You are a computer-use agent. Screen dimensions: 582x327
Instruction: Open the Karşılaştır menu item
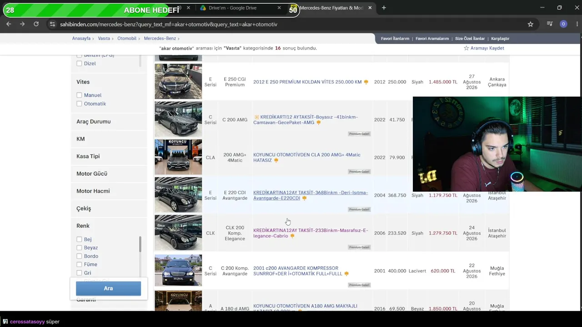[x=500, y=39]
